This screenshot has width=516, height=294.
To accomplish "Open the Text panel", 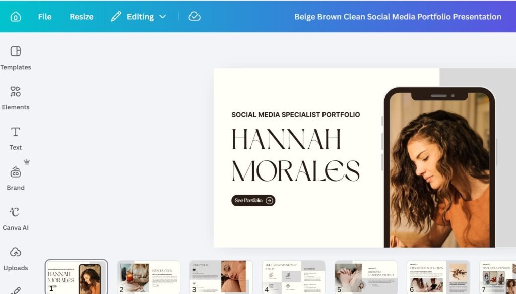I will (16, 139).
